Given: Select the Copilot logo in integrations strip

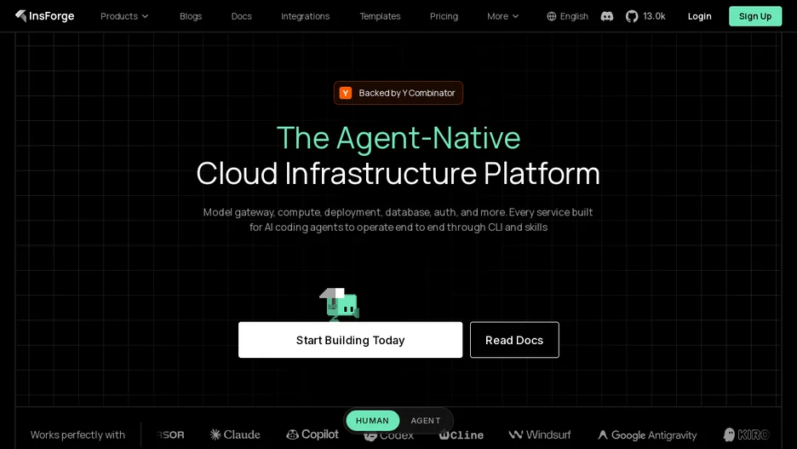Looking at the screenshot, I should click(312, 435).
